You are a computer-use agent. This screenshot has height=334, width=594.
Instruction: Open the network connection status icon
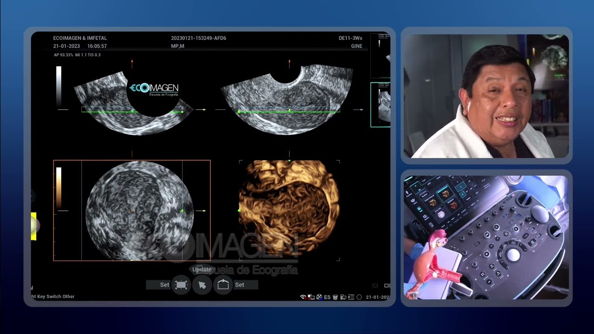point(311,297)
